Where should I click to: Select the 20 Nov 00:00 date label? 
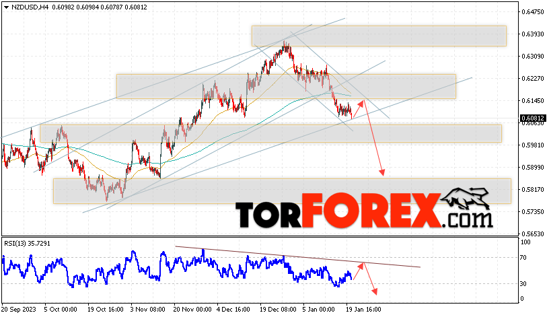[x=192, y=310]
